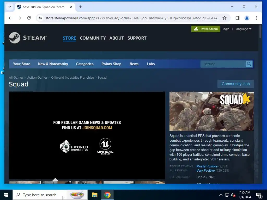The height and width of the screenshot is (200, 267).
Task: Open the taskbar clock showing 7:55 AM
Action: [245, 195]
